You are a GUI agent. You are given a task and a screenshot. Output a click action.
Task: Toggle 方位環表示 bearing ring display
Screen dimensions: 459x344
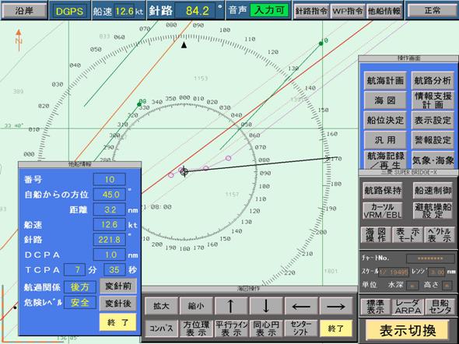[x=196, y=328]
